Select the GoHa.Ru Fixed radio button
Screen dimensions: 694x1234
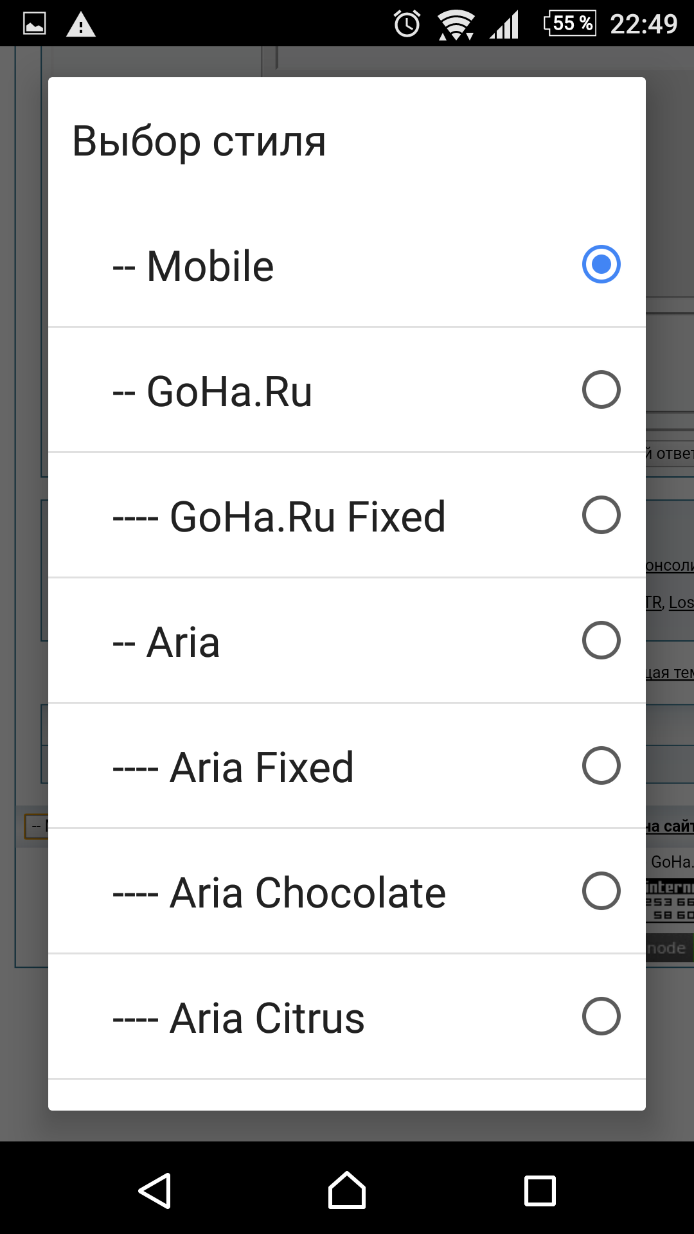601,515
